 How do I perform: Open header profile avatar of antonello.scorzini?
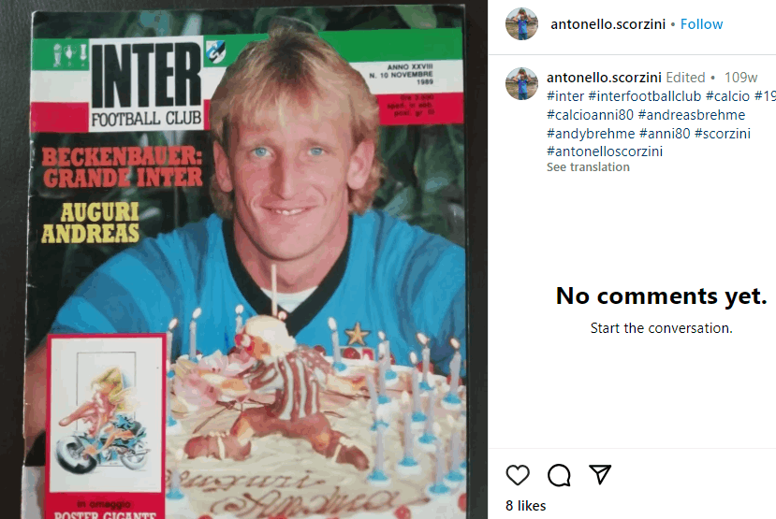(521, 23)
